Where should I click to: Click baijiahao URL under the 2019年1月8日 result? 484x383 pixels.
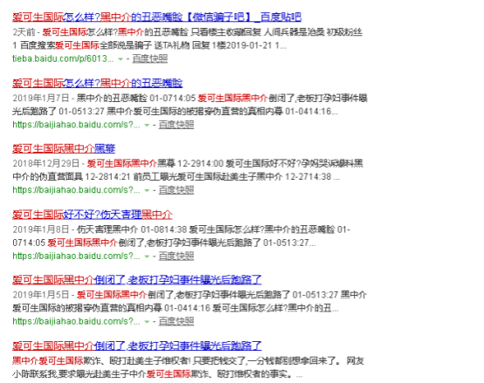[76, 256]
